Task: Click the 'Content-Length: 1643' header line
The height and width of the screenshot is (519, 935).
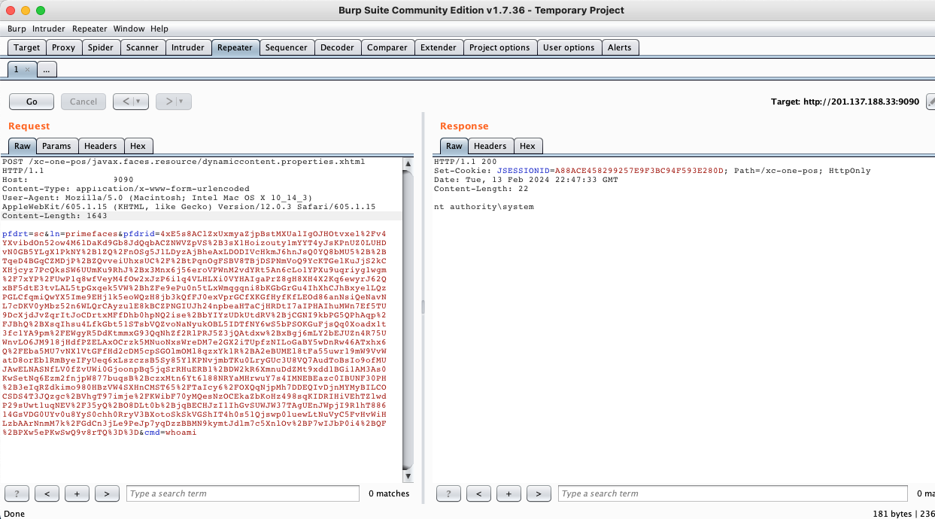Action: 55,215
